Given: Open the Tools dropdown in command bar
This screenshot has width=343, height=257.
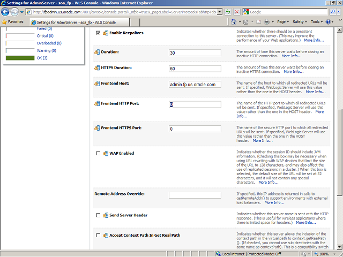Looking at the screenshot, I should point(317,22).
